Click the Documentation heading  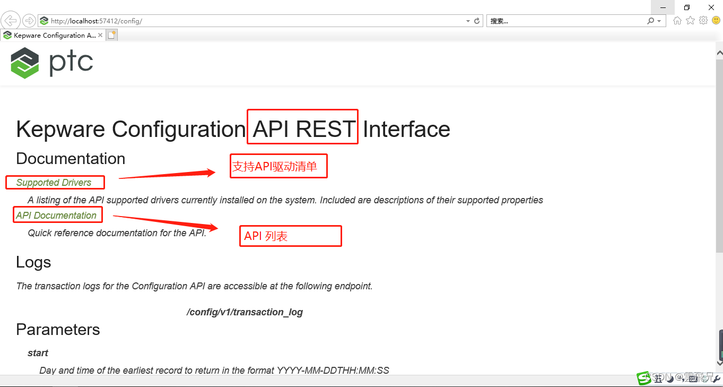tap(71, 159)
